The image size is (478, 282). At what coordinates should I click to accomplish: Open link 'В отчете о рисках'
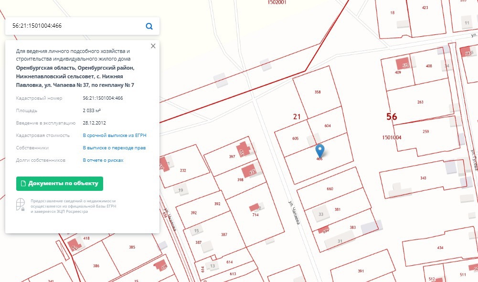click(103, 160)
